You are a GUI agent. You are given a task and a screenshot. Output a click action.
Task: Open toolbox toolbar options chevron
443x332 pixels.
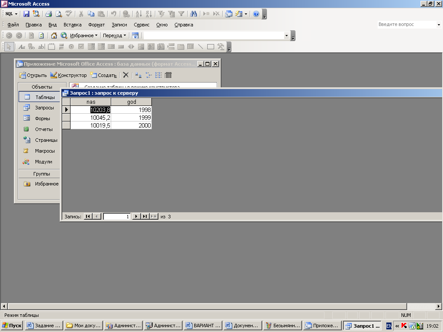pyautogui.click(x=229, y=47)
